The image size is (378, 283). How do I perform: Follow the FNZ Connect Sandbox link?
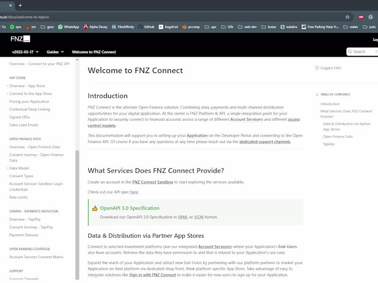click(x=153, y=182)
